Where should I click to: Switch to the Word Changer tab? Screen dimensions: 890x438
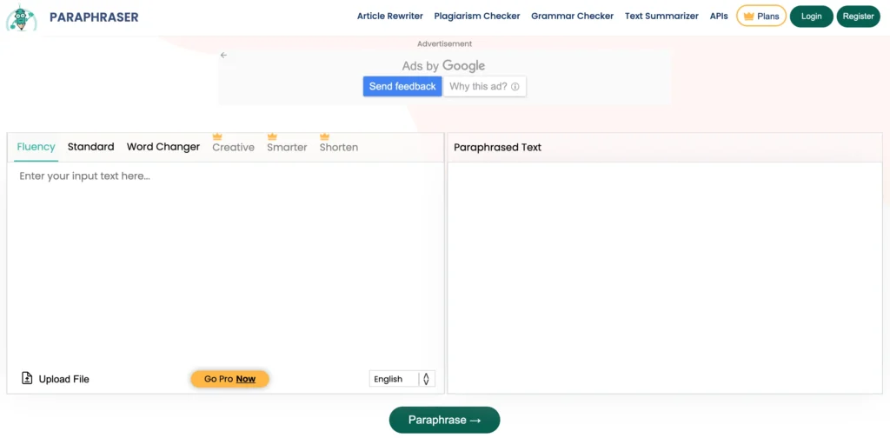pyautogui.click(x=163, y=147)
